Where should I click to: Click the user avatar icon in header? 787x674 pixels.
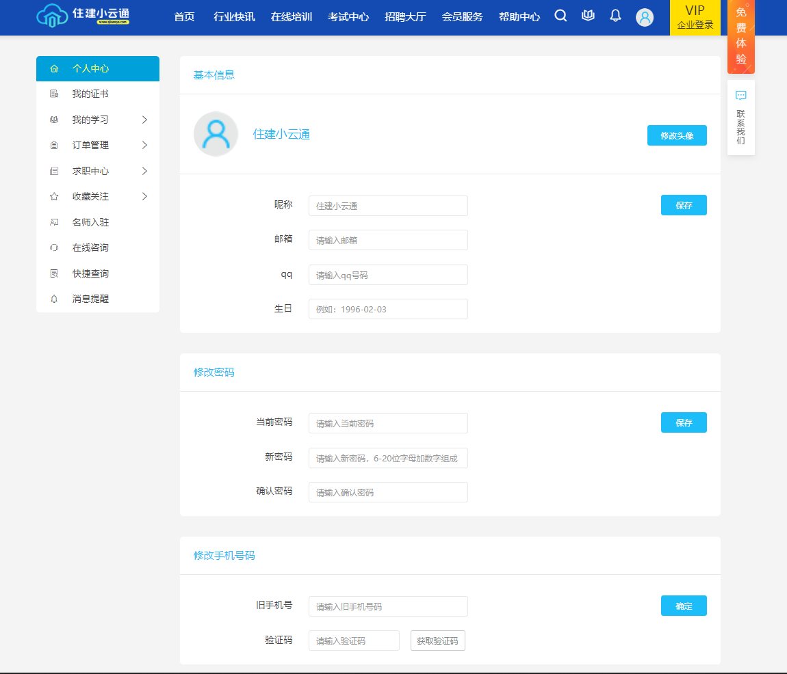[645, 17]
